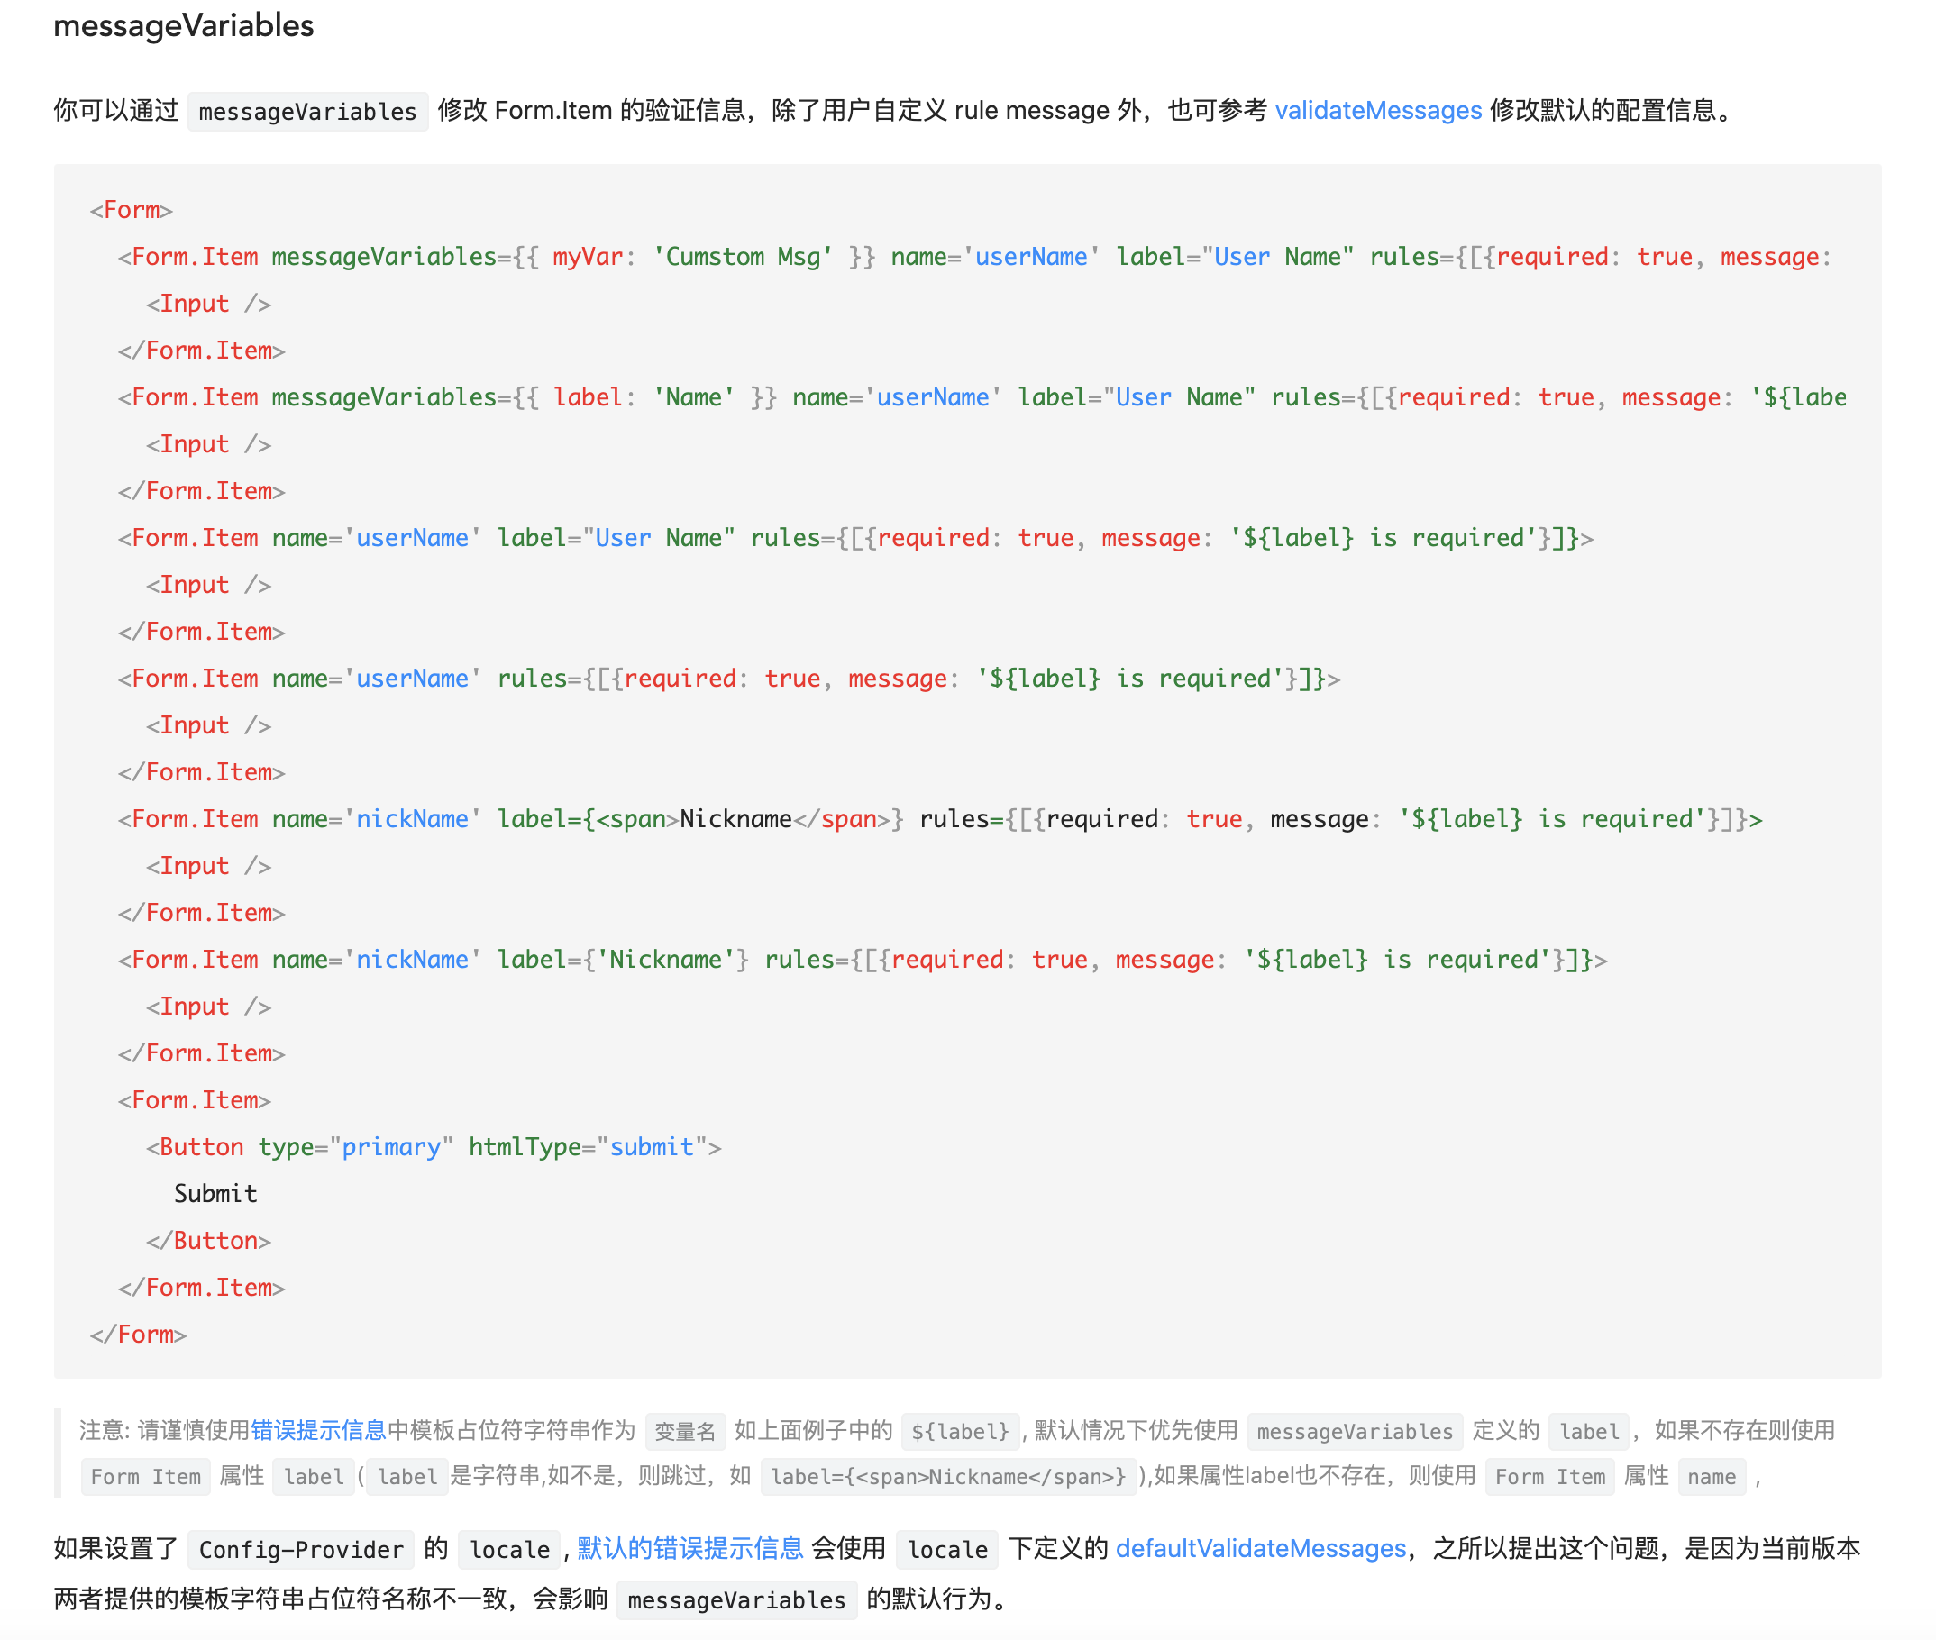The height and width of the screenshot is (1640, 1936).
Task: Click the messageVariables inline code in last paragraph
Action: [x=735, y=1600]
